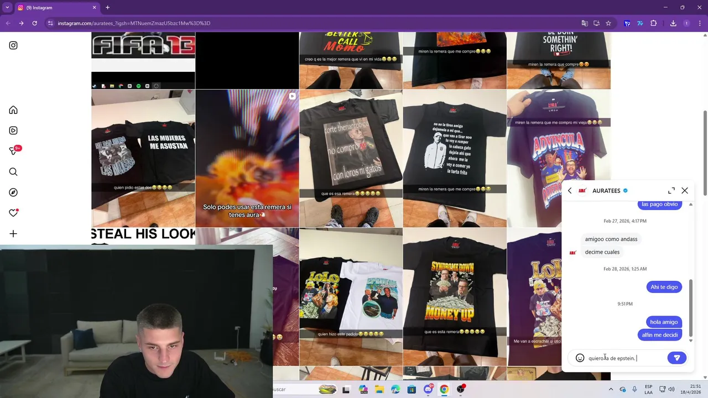This screenshot has width=708, height=398.
Task: Open Chrome from Windows taskbar
Action: [x=444, y=389]
